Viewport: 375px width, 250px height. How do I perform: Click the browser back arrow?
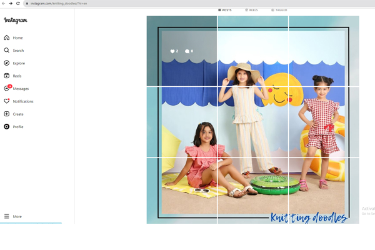tap(3, 3)
